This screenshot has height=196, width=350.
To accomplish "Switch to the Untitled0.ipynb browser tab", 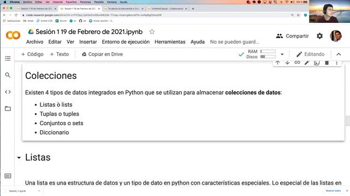I will click(167, 9).
